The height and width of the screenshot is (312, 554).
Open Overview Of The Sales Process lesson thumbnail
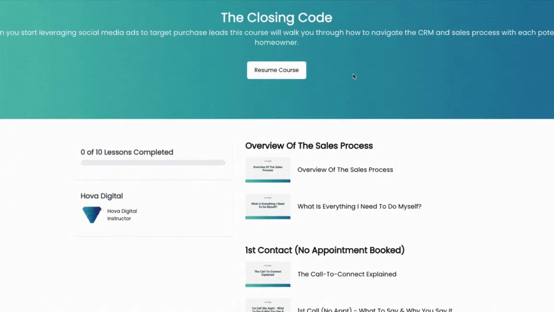(268, 169)
